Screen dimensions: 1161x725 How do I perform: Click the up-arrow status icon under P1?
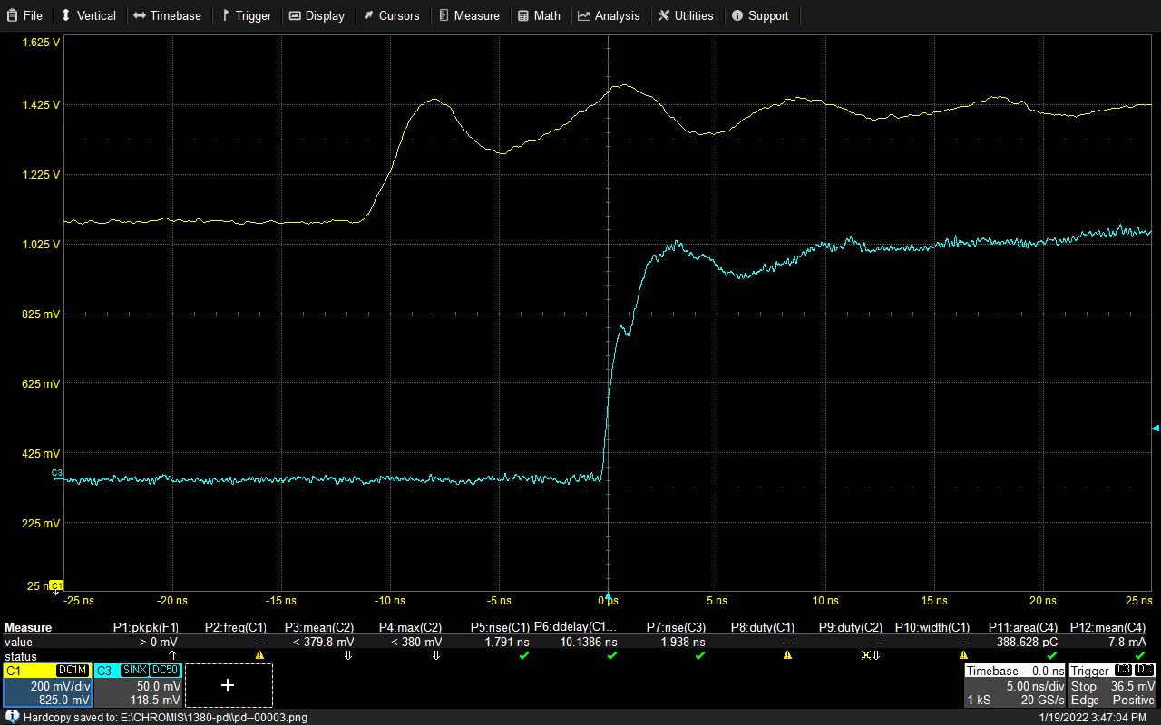(x=172, y=655)
